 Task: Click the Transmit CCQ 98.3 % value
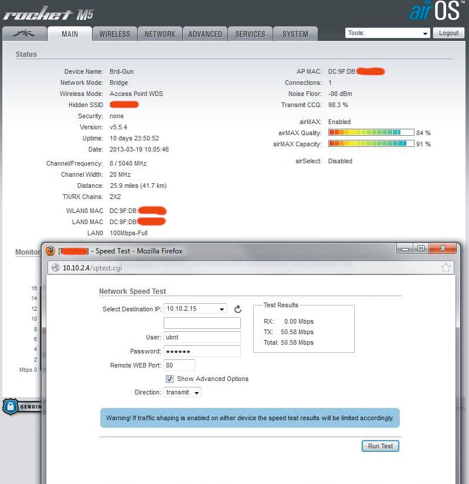(338, 105)
